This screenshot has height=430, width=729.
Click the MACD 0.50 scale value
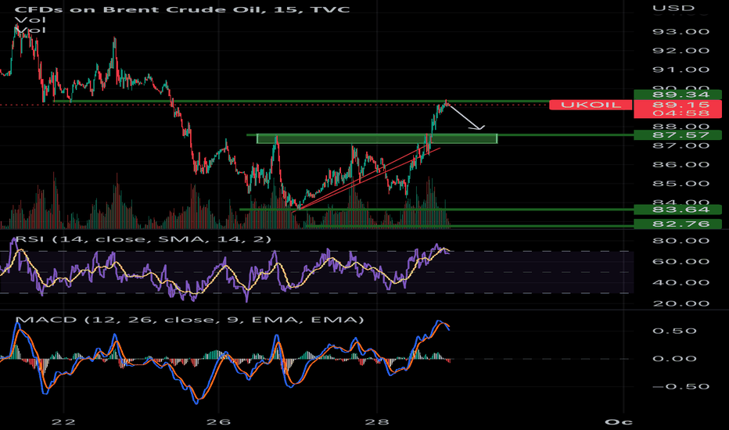[674, 331]
